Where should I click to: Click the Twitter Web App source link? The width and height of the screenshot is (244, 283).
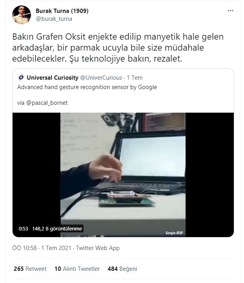pos(98,248)
